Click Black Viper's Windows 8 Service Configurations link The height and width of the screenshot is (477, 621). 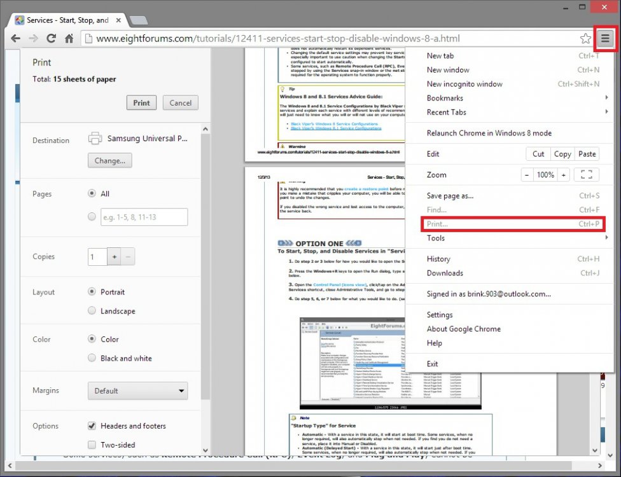(334, 124)
